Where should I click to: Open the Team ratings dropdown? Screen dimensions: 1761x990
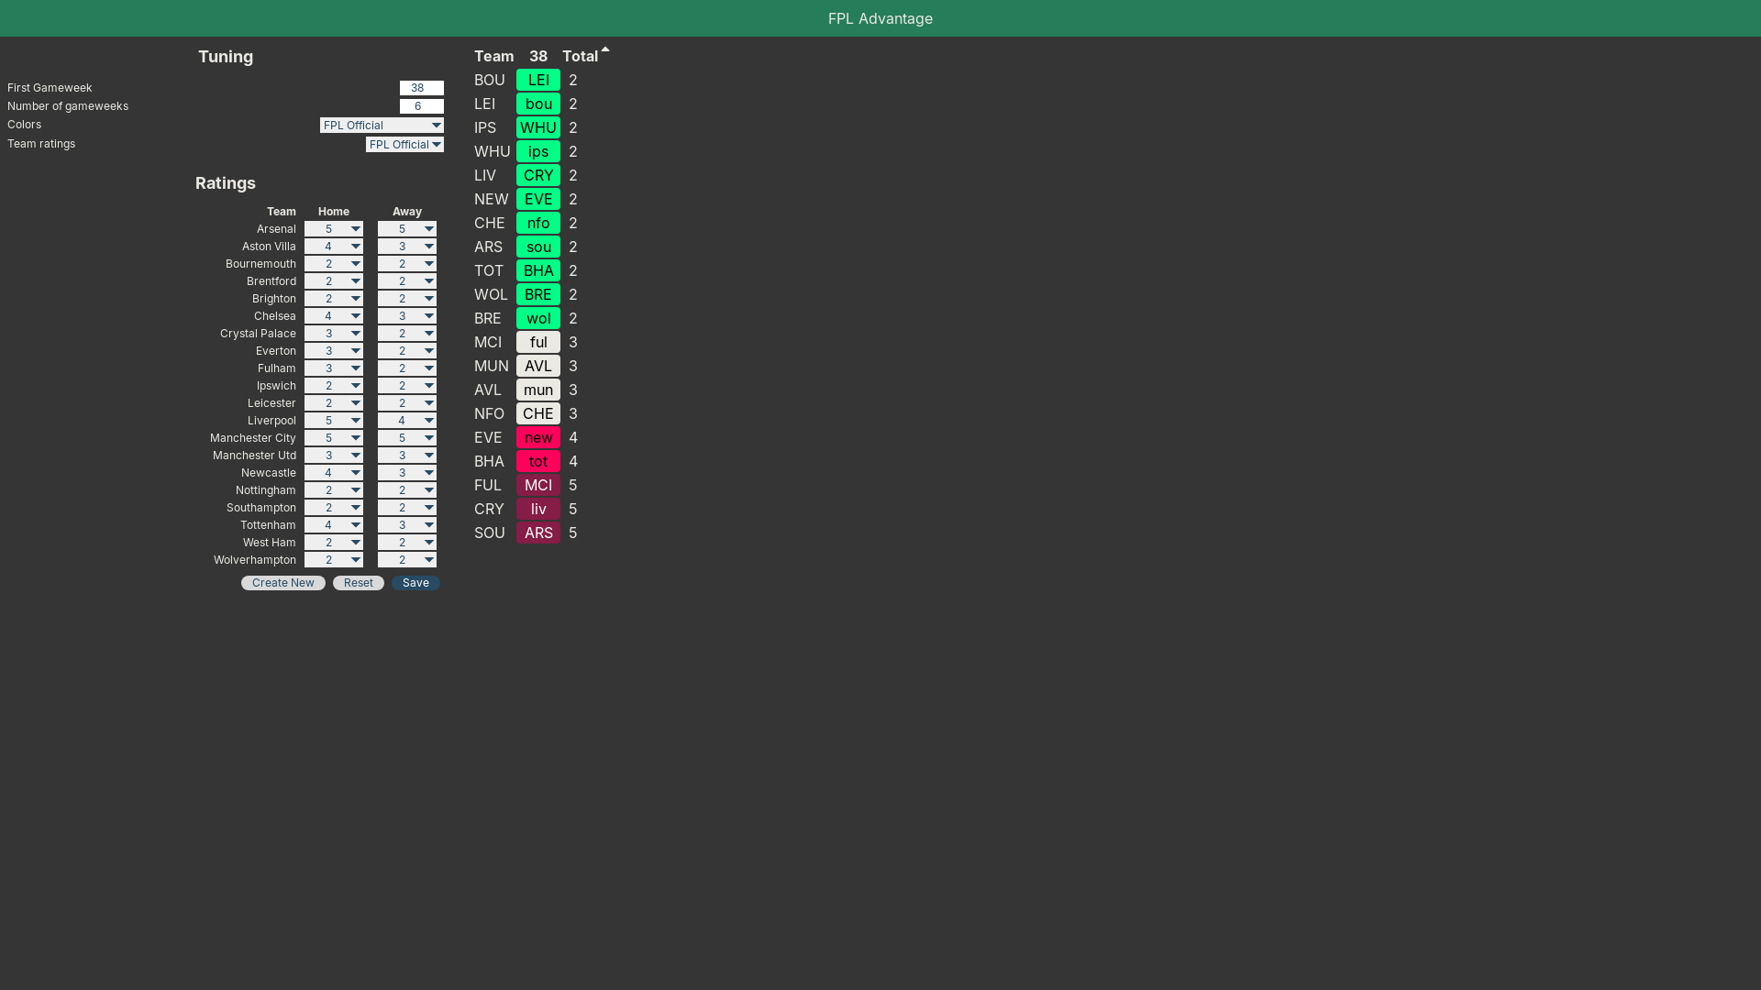tap(404, 145)
